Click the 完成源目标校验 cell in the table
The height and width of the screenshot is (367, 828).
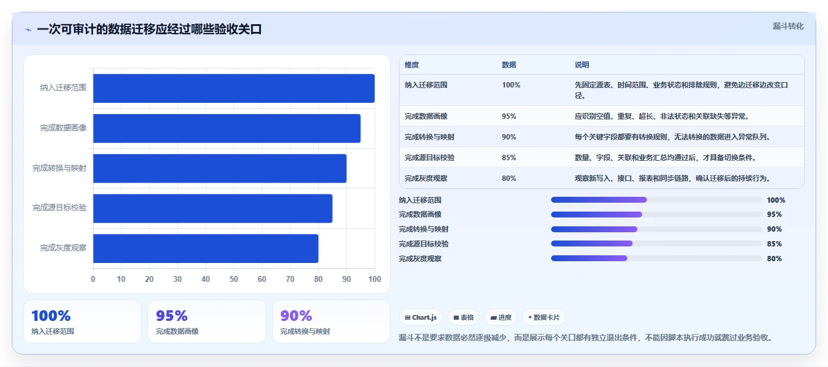(x=430, y=157)
